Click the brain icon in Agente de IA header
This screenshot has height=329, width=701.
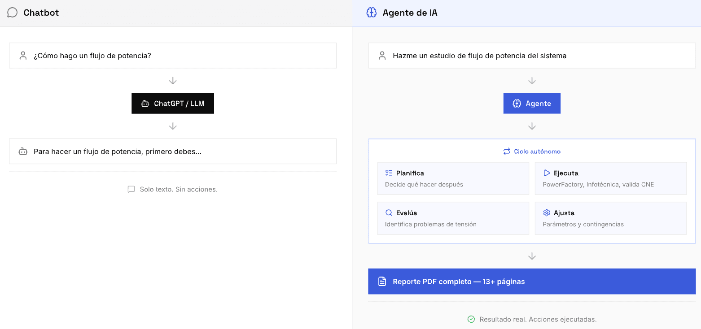click(x=372, y=12)
